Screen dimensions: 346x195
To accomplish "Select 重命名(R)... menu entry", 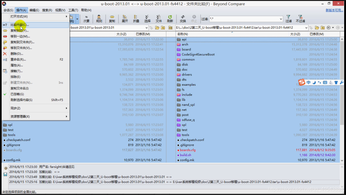I will point(18,60).
